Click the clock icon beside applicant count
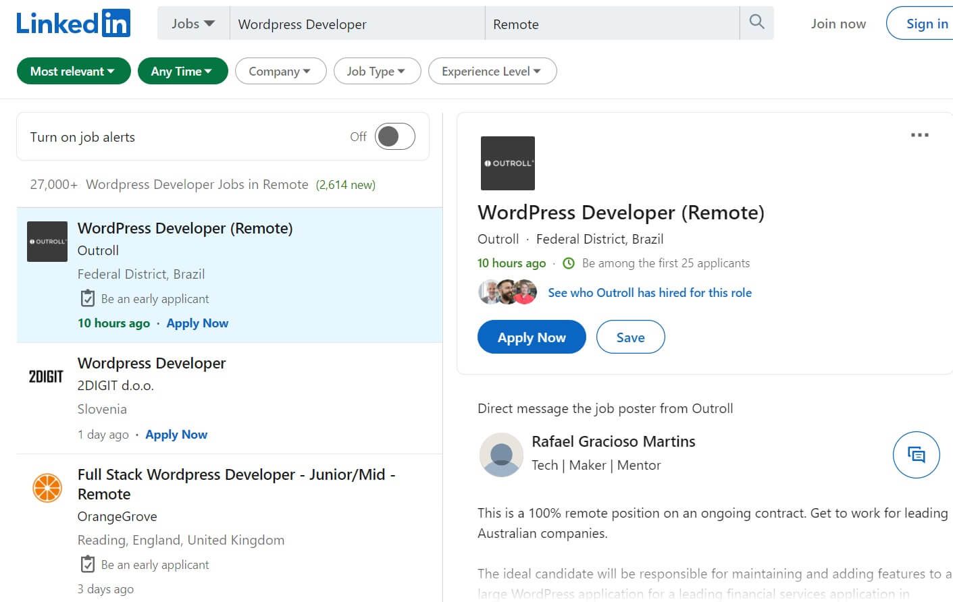This screenshot has height=602, width=953. (569, 263)
